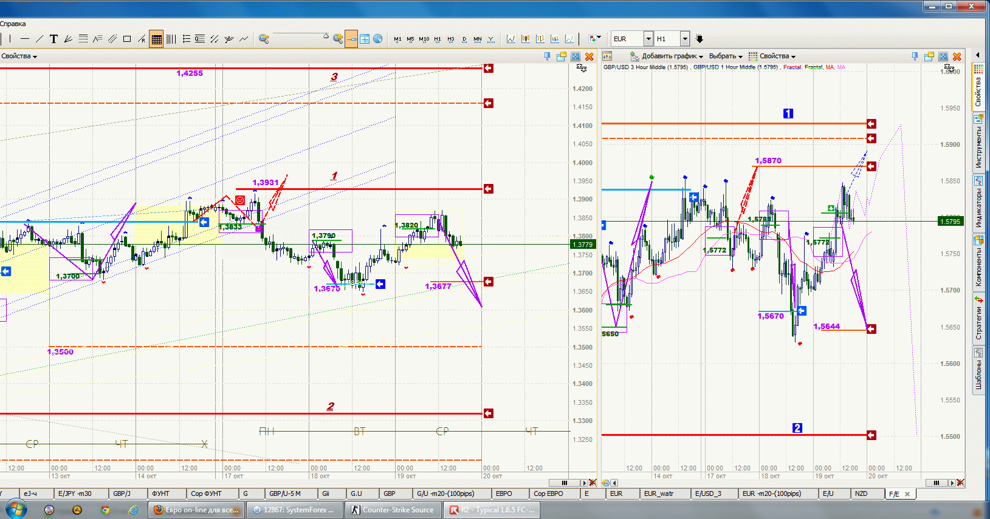Open Выбрать dropdown menu

coord(726,56)
